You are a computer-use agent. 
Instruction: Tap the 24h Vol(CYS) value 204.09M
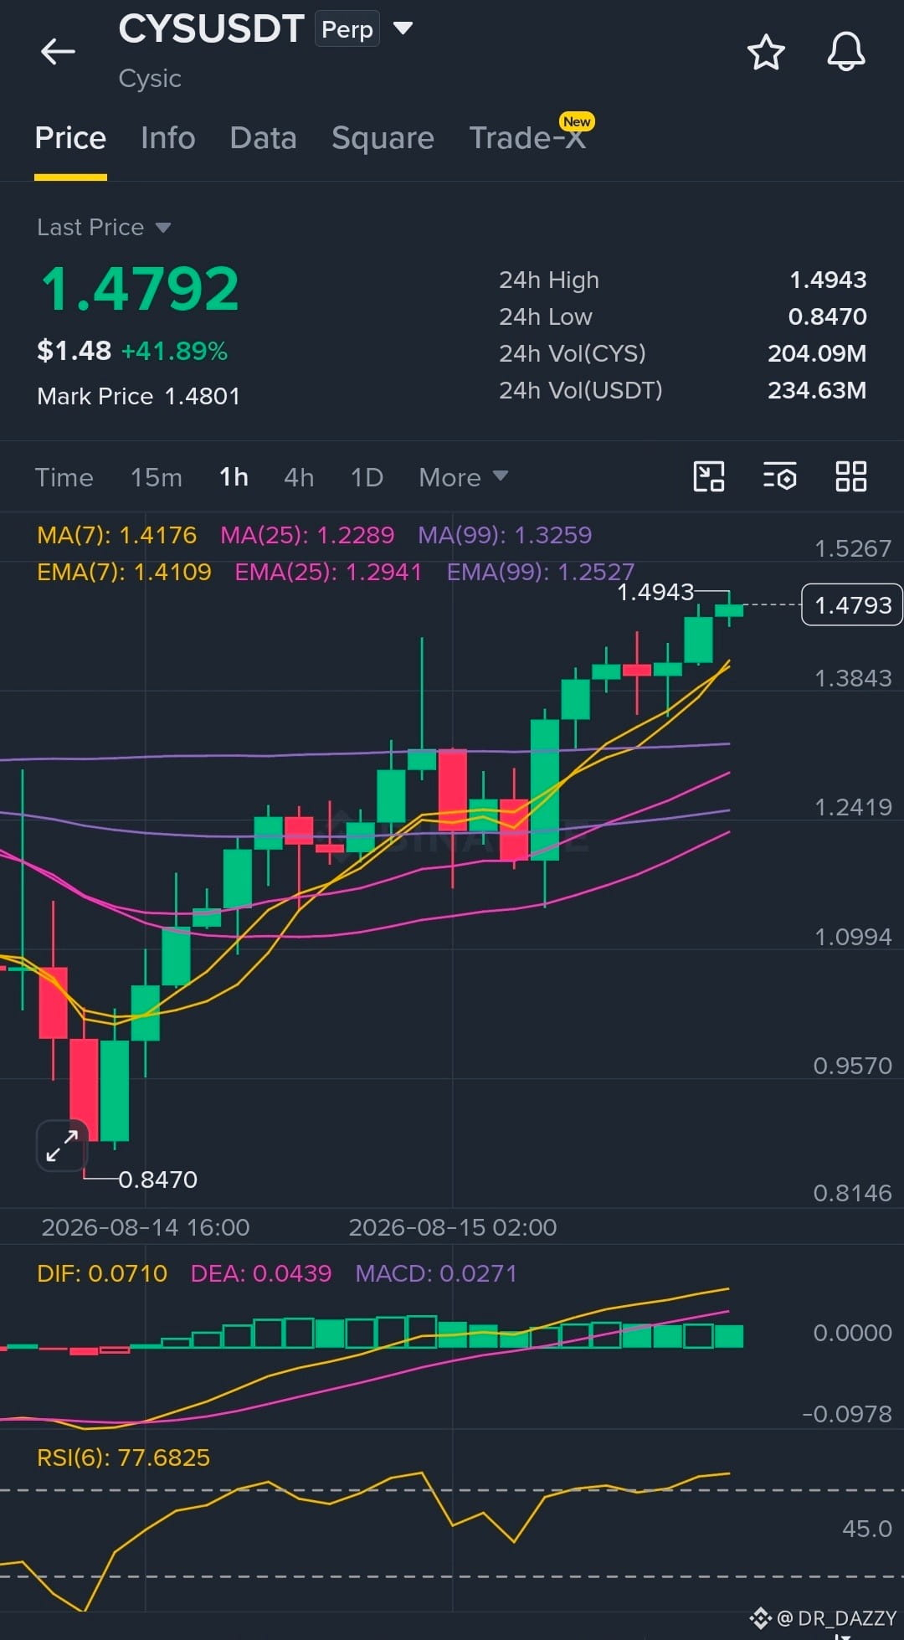point(817,353)
